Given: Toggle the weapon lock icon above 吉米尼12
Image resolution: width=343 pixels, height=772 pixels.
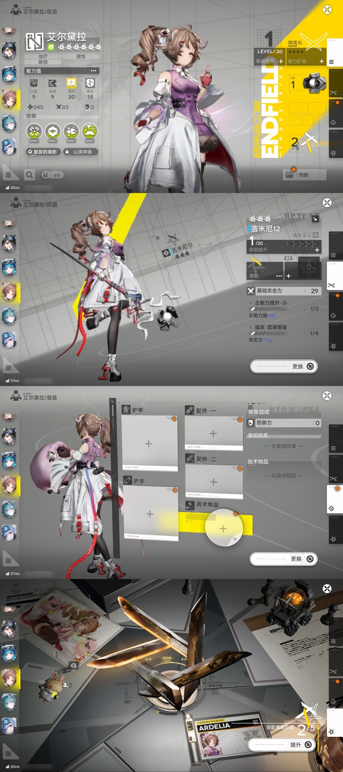Looking at the screenshot, I should tap(315, 219).
